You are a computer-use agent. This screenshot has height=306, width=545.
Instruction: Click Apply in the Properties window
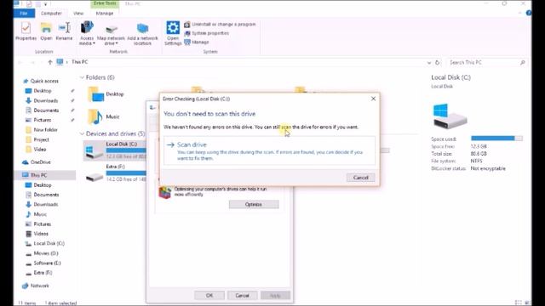[275, 295]
